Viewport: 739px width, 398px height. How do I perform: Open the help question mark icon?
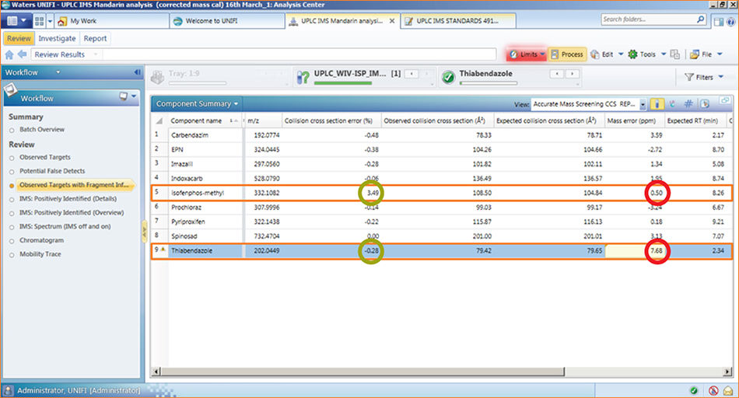coord(731,22)
